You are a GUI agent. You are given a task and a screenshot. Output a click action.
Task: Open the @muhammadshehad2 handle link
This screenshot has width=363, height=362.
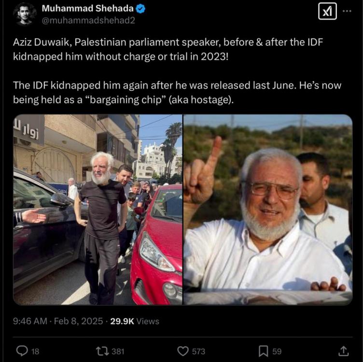click(x=88, y=20)
